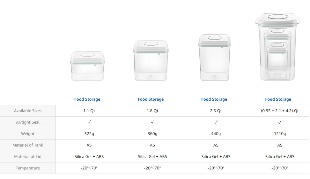Viewport: 310px width, 179px height.
Task: Open the 1.8 Qt container product image
Action: pyautogui.click(x=151, y=61)
